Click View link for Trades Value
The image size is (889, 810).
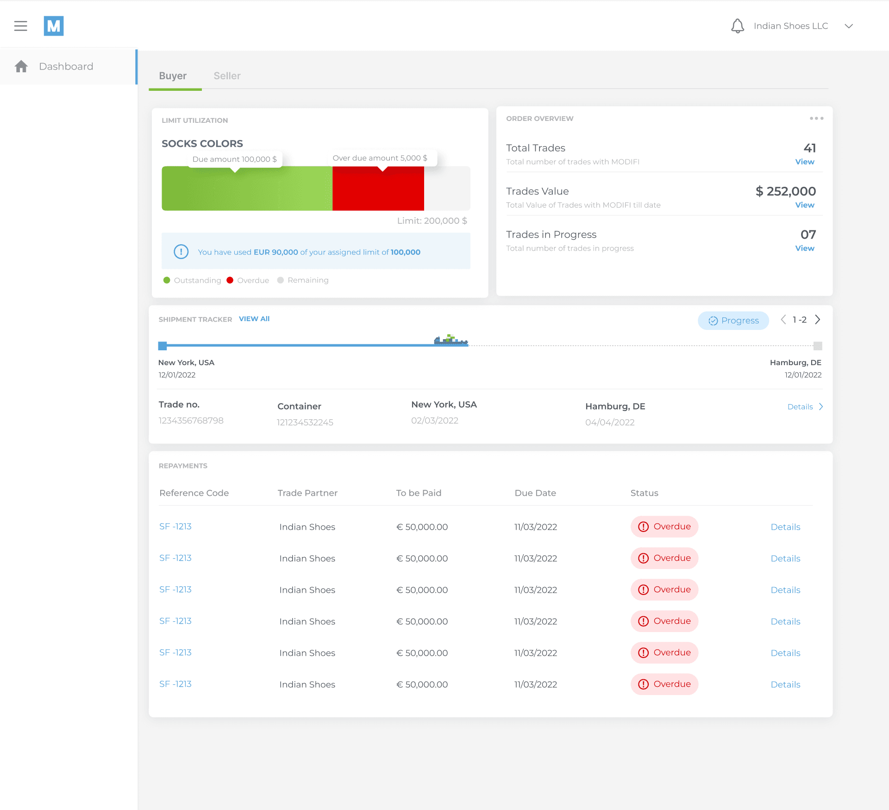tap(804, 205)
